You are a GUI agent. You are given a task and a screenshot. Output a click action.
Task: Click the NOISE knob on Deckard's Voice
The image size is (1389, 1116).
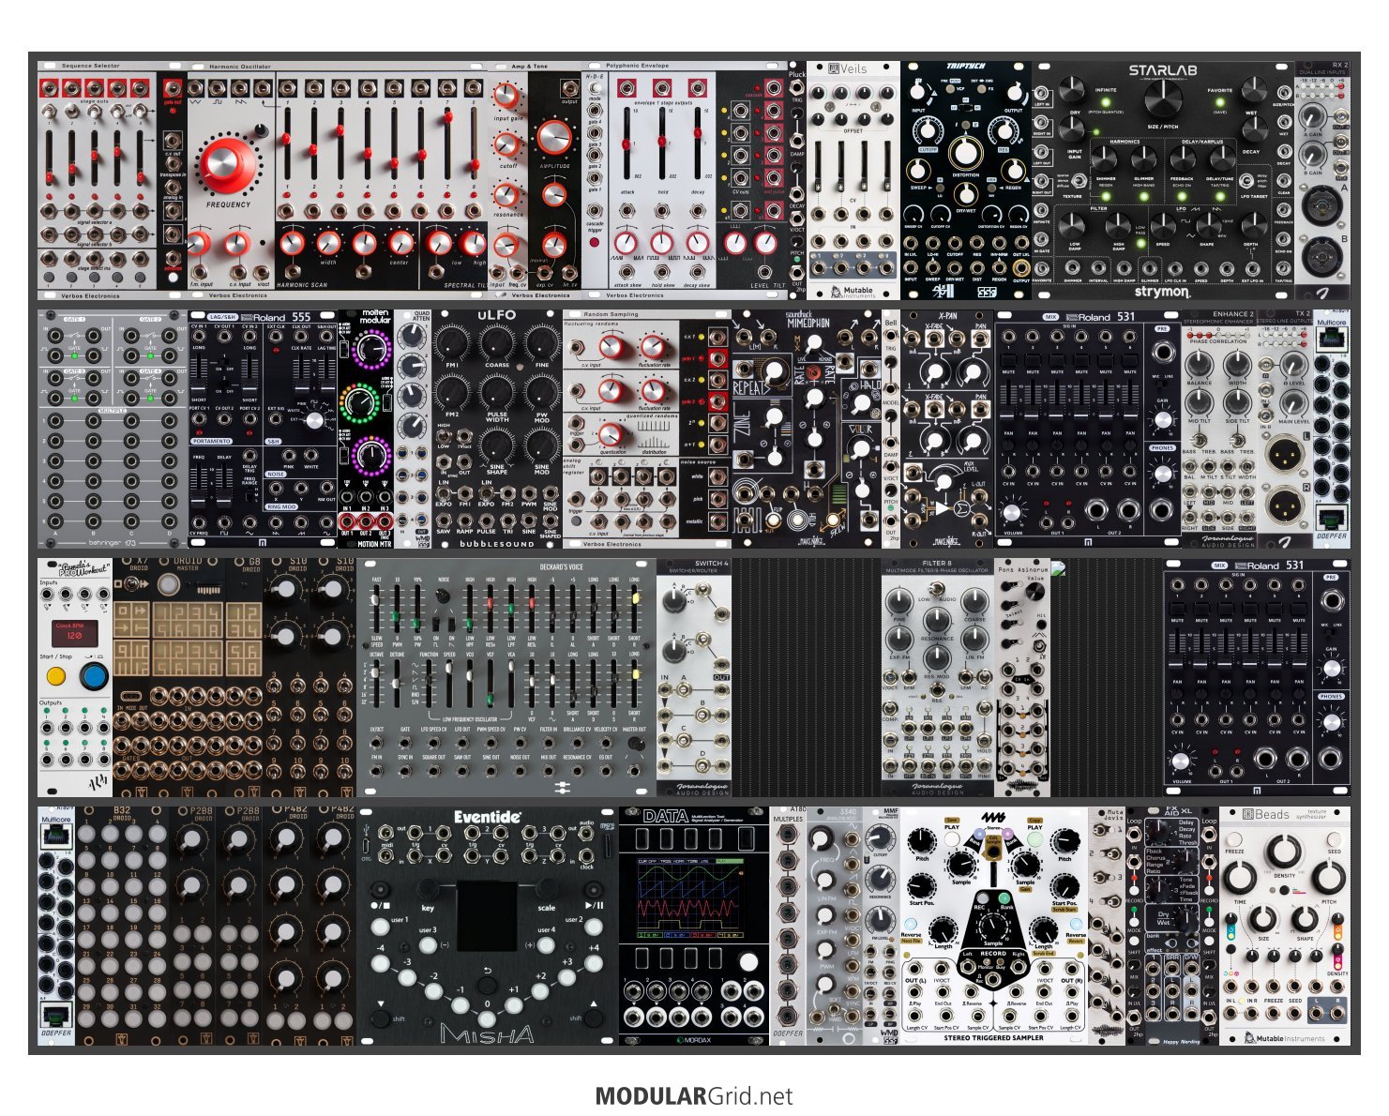tap(443, 596)
